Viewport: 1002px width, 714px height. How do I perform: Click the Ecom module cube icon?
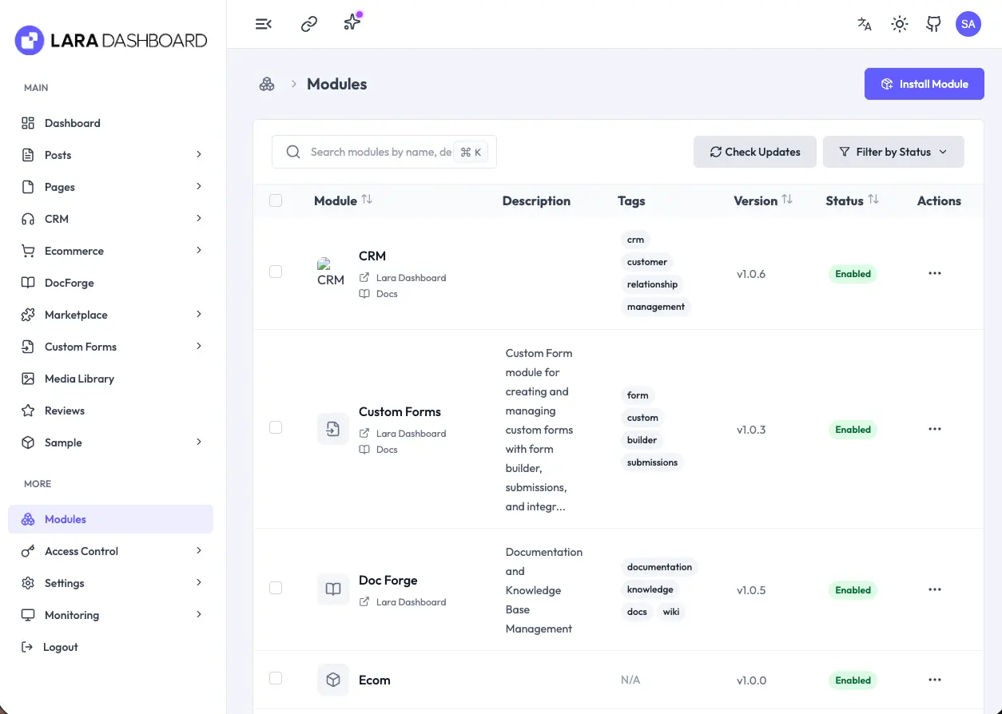(x=333, y=680)
